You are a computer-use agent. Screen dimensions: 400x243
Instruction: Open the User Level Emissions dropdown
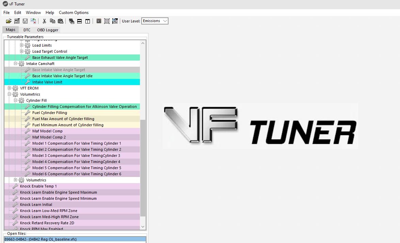pyautogui.click(x=155, y=21)
